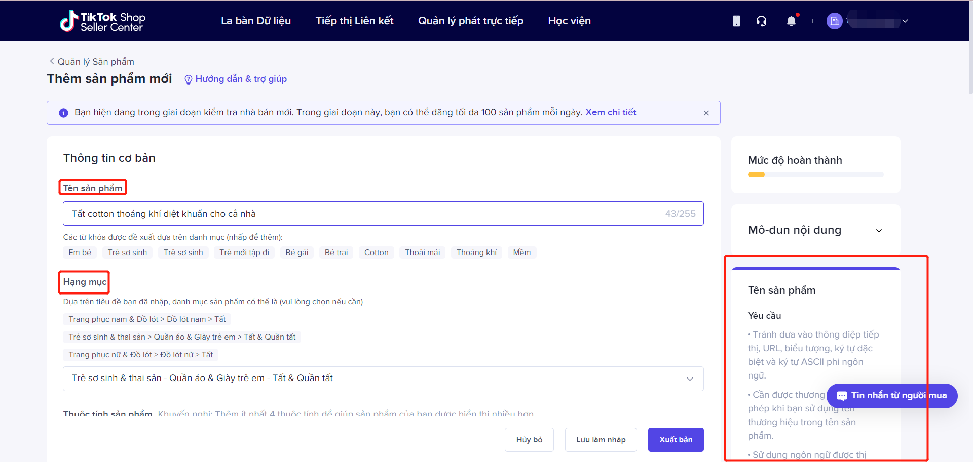Click the back arrow next to Quản lý Sản phẩm
973x462 pixels.
click(52, 61)
